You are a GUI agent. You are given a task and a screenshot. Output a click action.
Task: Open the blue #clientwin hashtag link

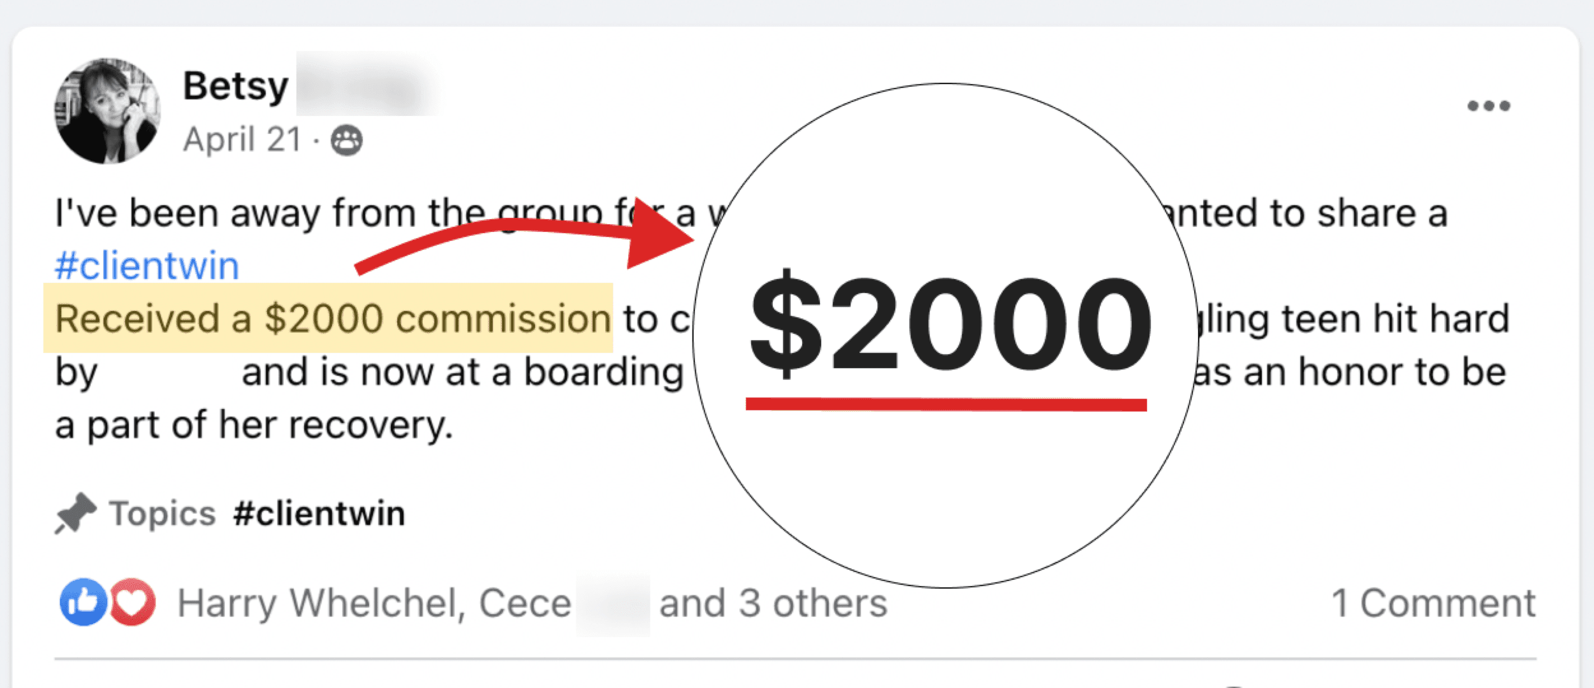point(147,266)
